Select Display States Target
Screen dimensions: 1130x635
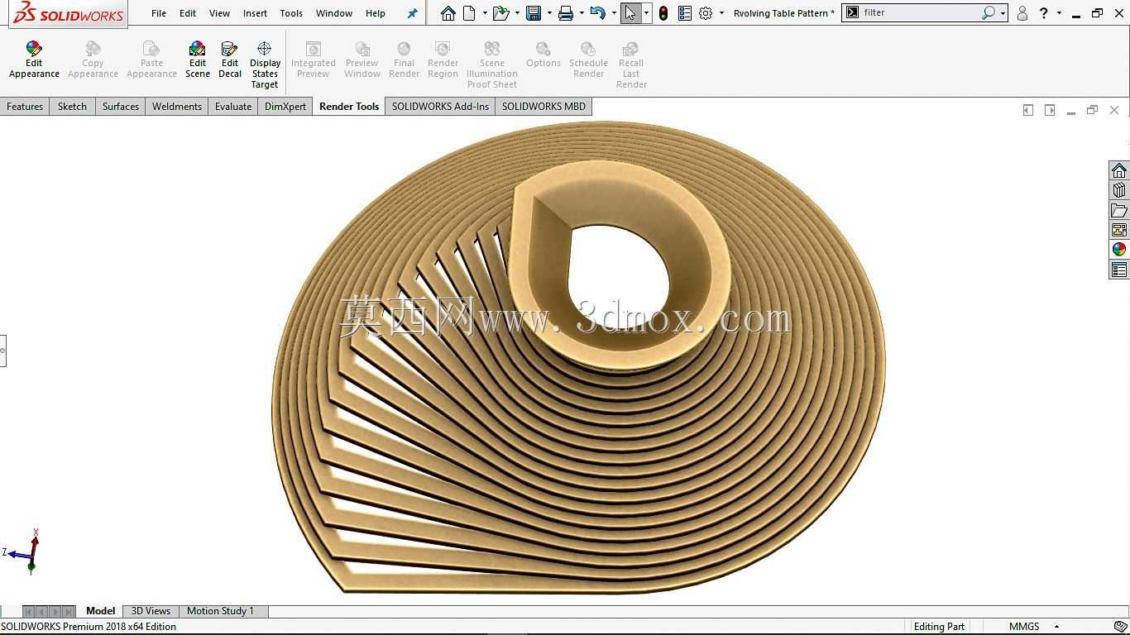tap(265, 64)
